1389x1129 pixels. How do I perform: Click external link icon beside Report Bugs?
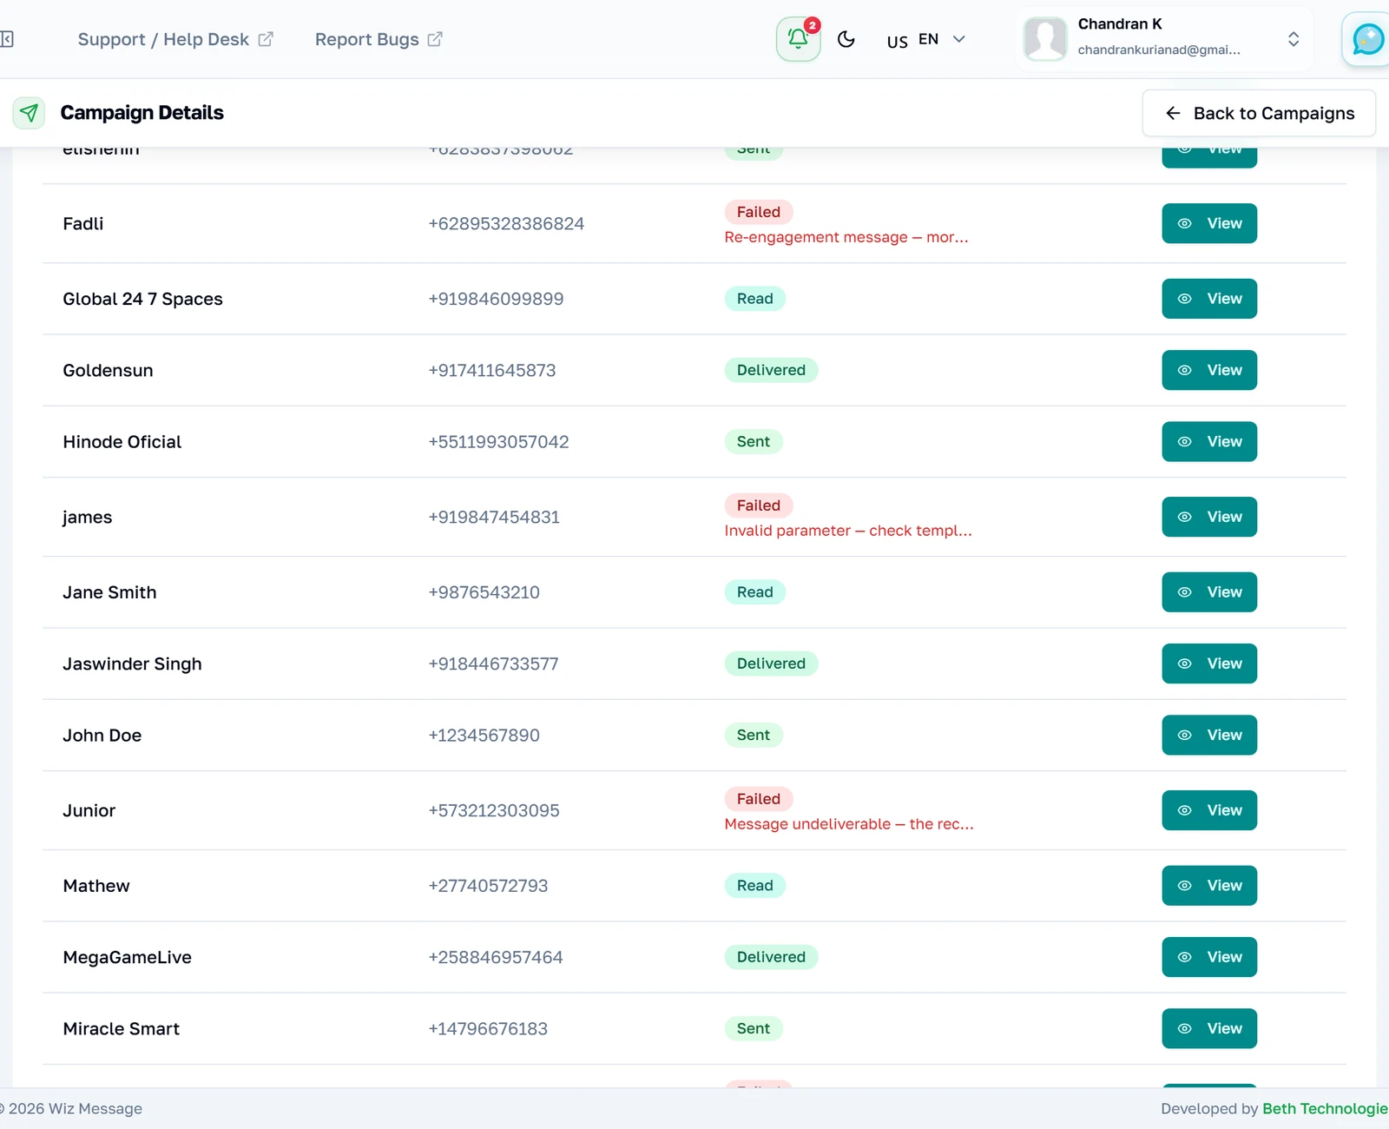click(435, 39)
